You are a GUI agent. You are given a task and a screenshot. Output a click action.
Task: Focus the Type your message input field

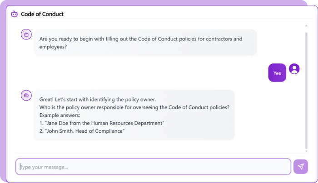(154, 167)
